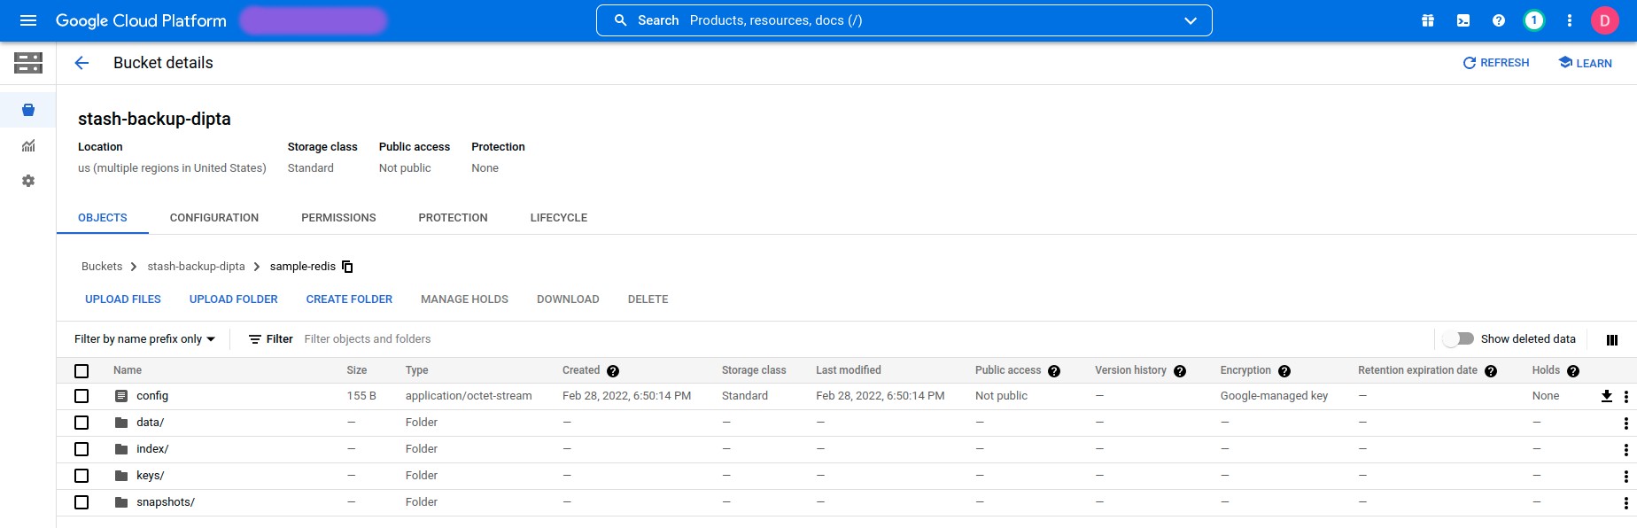Viewport: 1637px width, 528px height.
Task: Open the hamburger navigation menu
Action: [28, 20]
